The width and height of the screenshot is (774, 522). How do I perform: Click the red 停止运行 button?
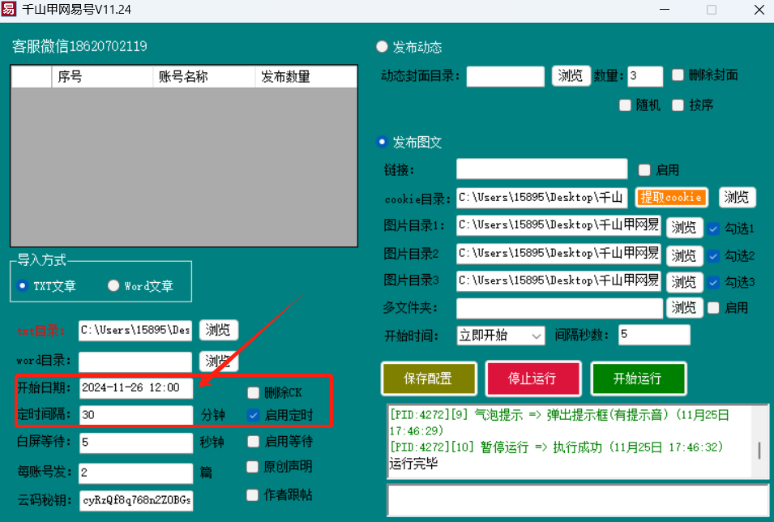533,379
